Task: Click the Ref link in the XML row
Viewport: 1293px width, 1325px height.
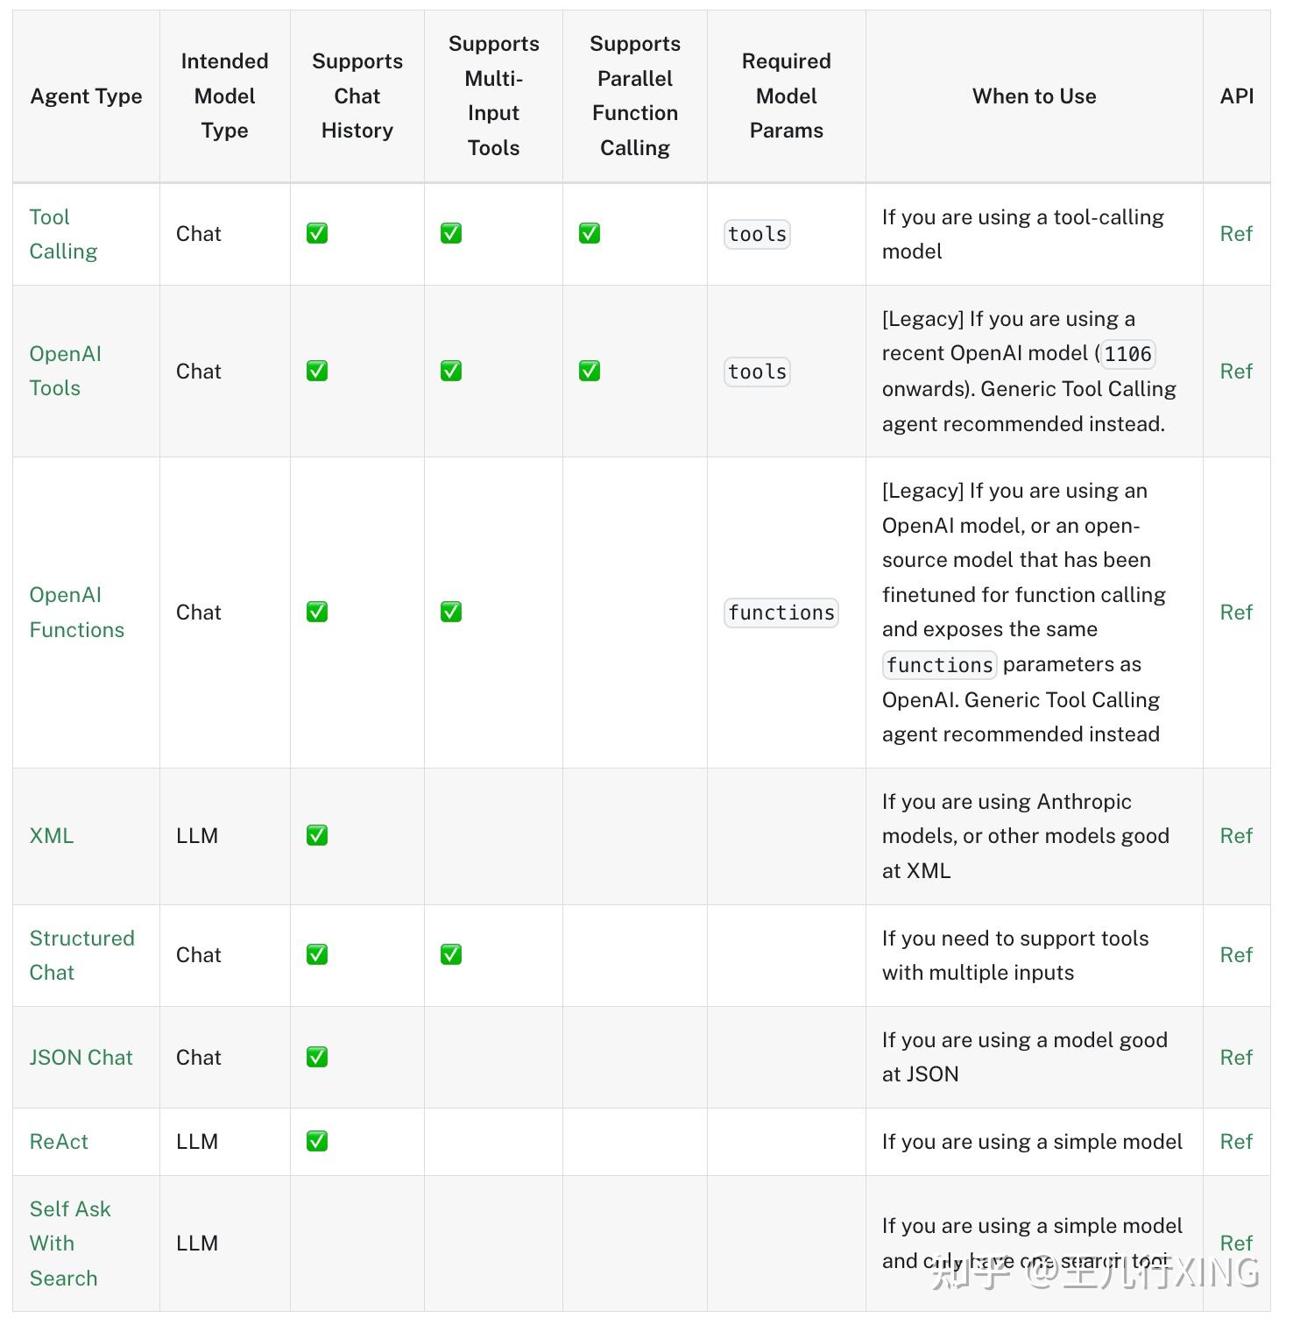Action: pyautogui.click(x=1236, y=835)
